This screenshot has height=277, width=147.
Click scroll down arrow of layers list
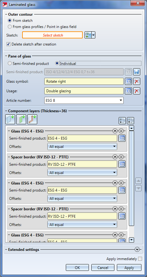tap(131, 240)
